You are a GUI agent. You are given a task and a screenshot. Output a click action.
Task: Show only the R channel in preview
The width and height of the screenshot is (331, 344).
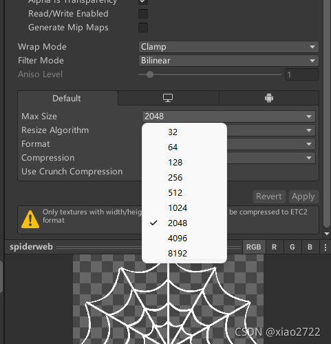coord(275,247)
